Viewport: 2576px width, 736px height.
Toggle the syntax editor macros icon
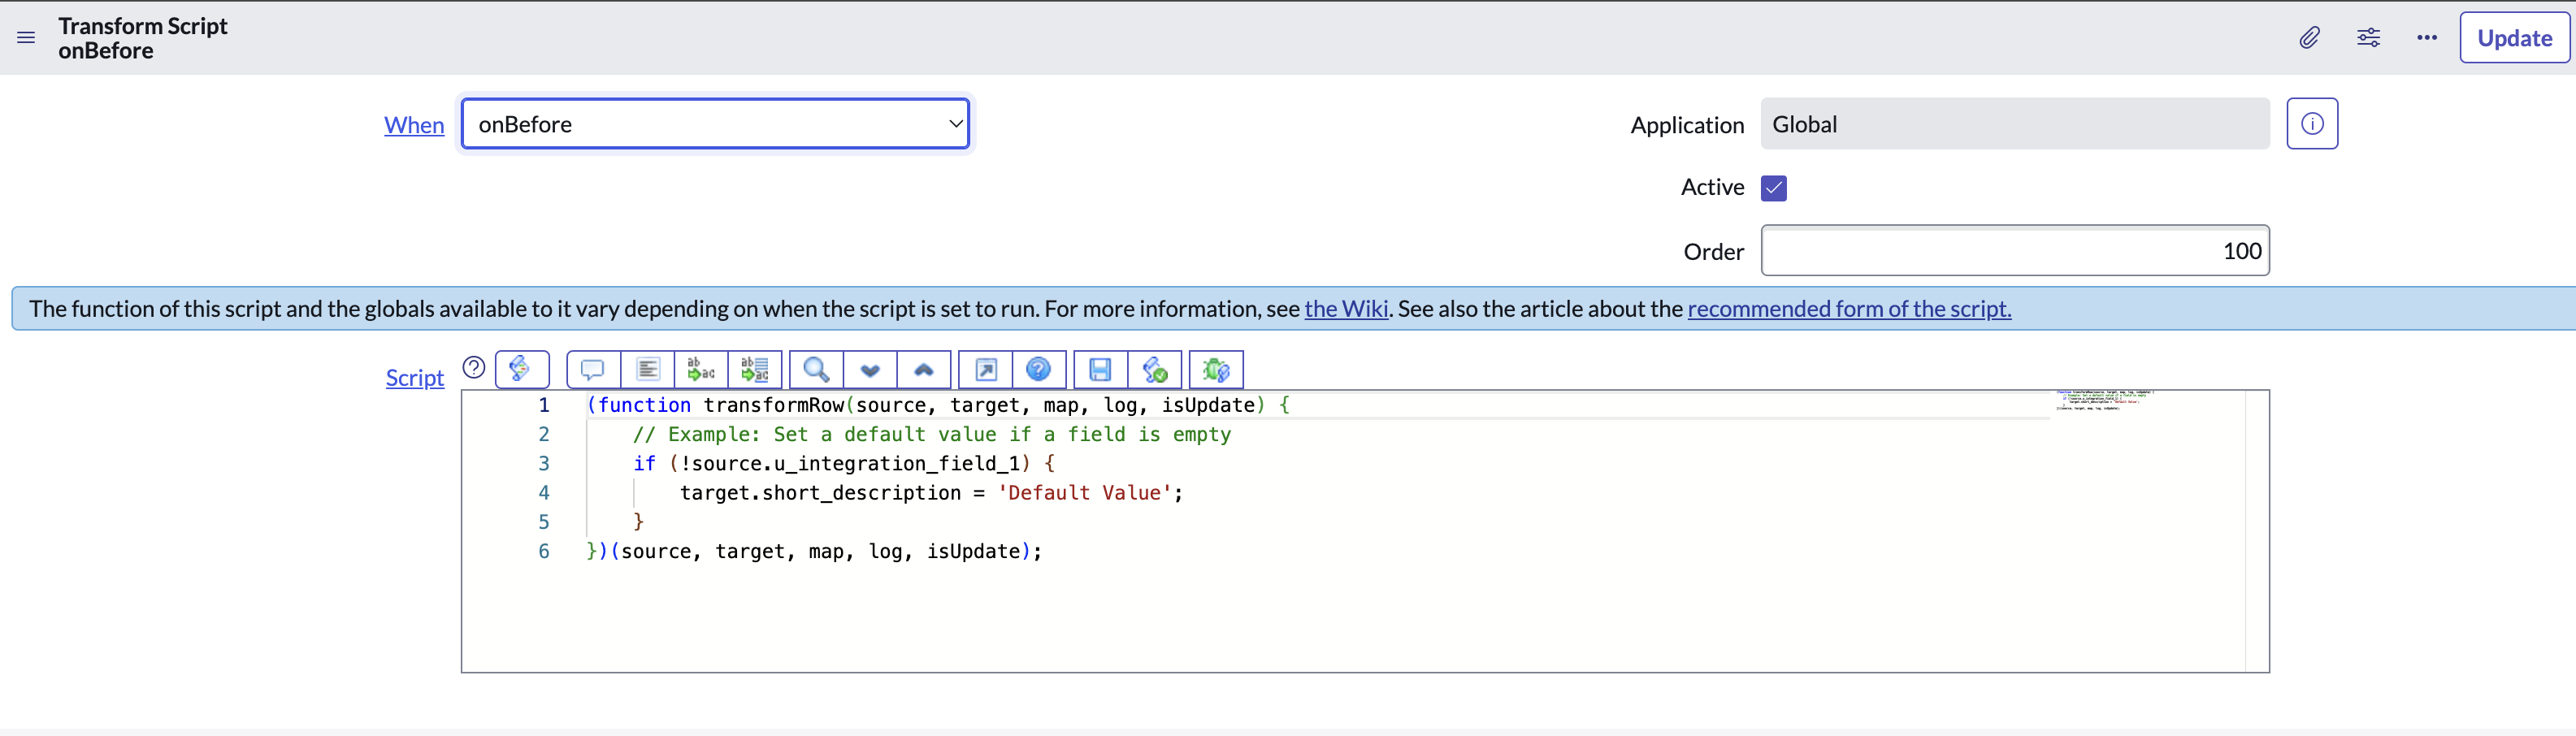521,369
